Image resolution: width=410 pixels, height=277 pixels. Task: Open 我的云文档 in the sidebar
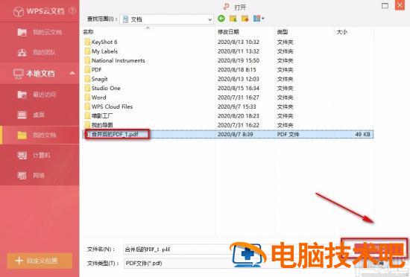[40, 32]
